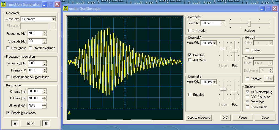Click the A channel output button
This screenshot has height=130, width=279.
15,123
